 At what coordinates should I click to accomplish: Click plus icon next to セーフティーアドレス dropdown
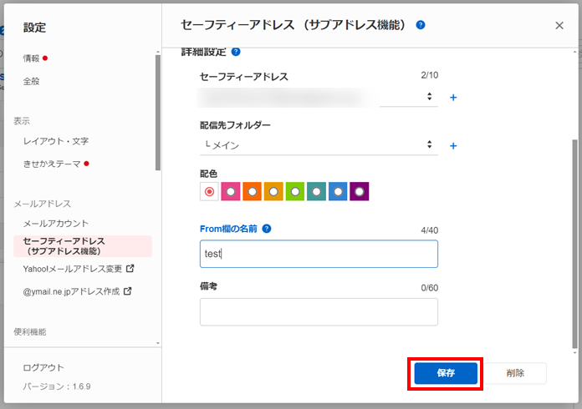454,98
